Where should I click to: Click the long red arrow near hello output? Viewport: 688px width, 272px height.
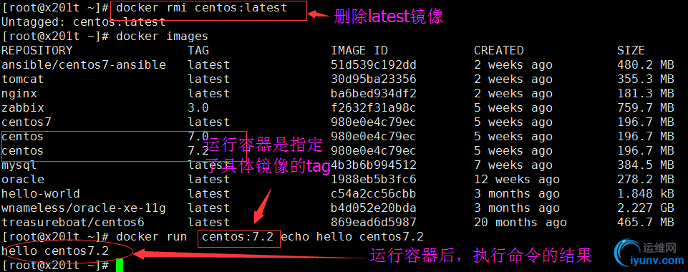[250, 254]
